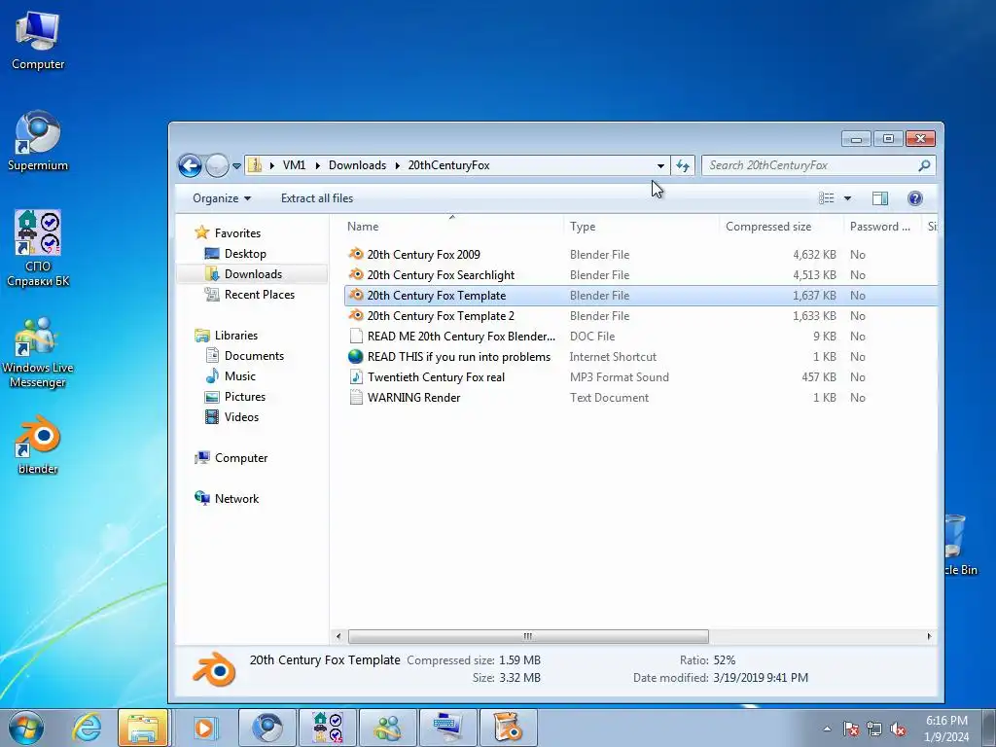Open the address bar previous locations dropdown
This screenshot has width=996, height=747.
tap(660, 165)
